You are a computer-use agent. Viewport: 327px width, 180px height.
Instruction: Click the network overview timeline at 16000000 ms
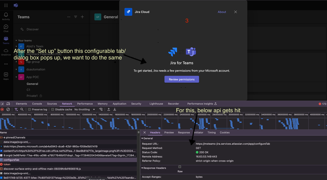pyautogui.click(x=121, y=115)
